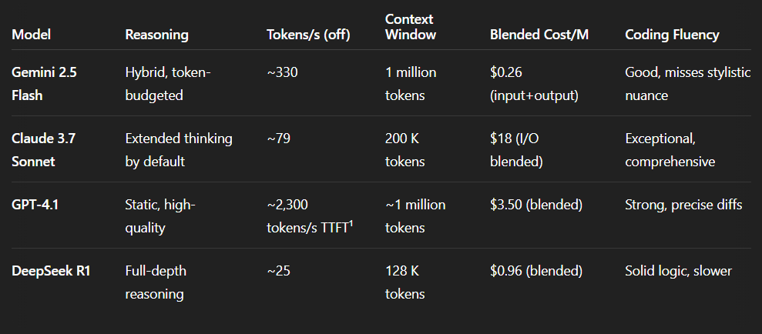Click the 'Solid logic, slower' cell
The height and width of the screenshot is (334, 762).
(678, 271)
